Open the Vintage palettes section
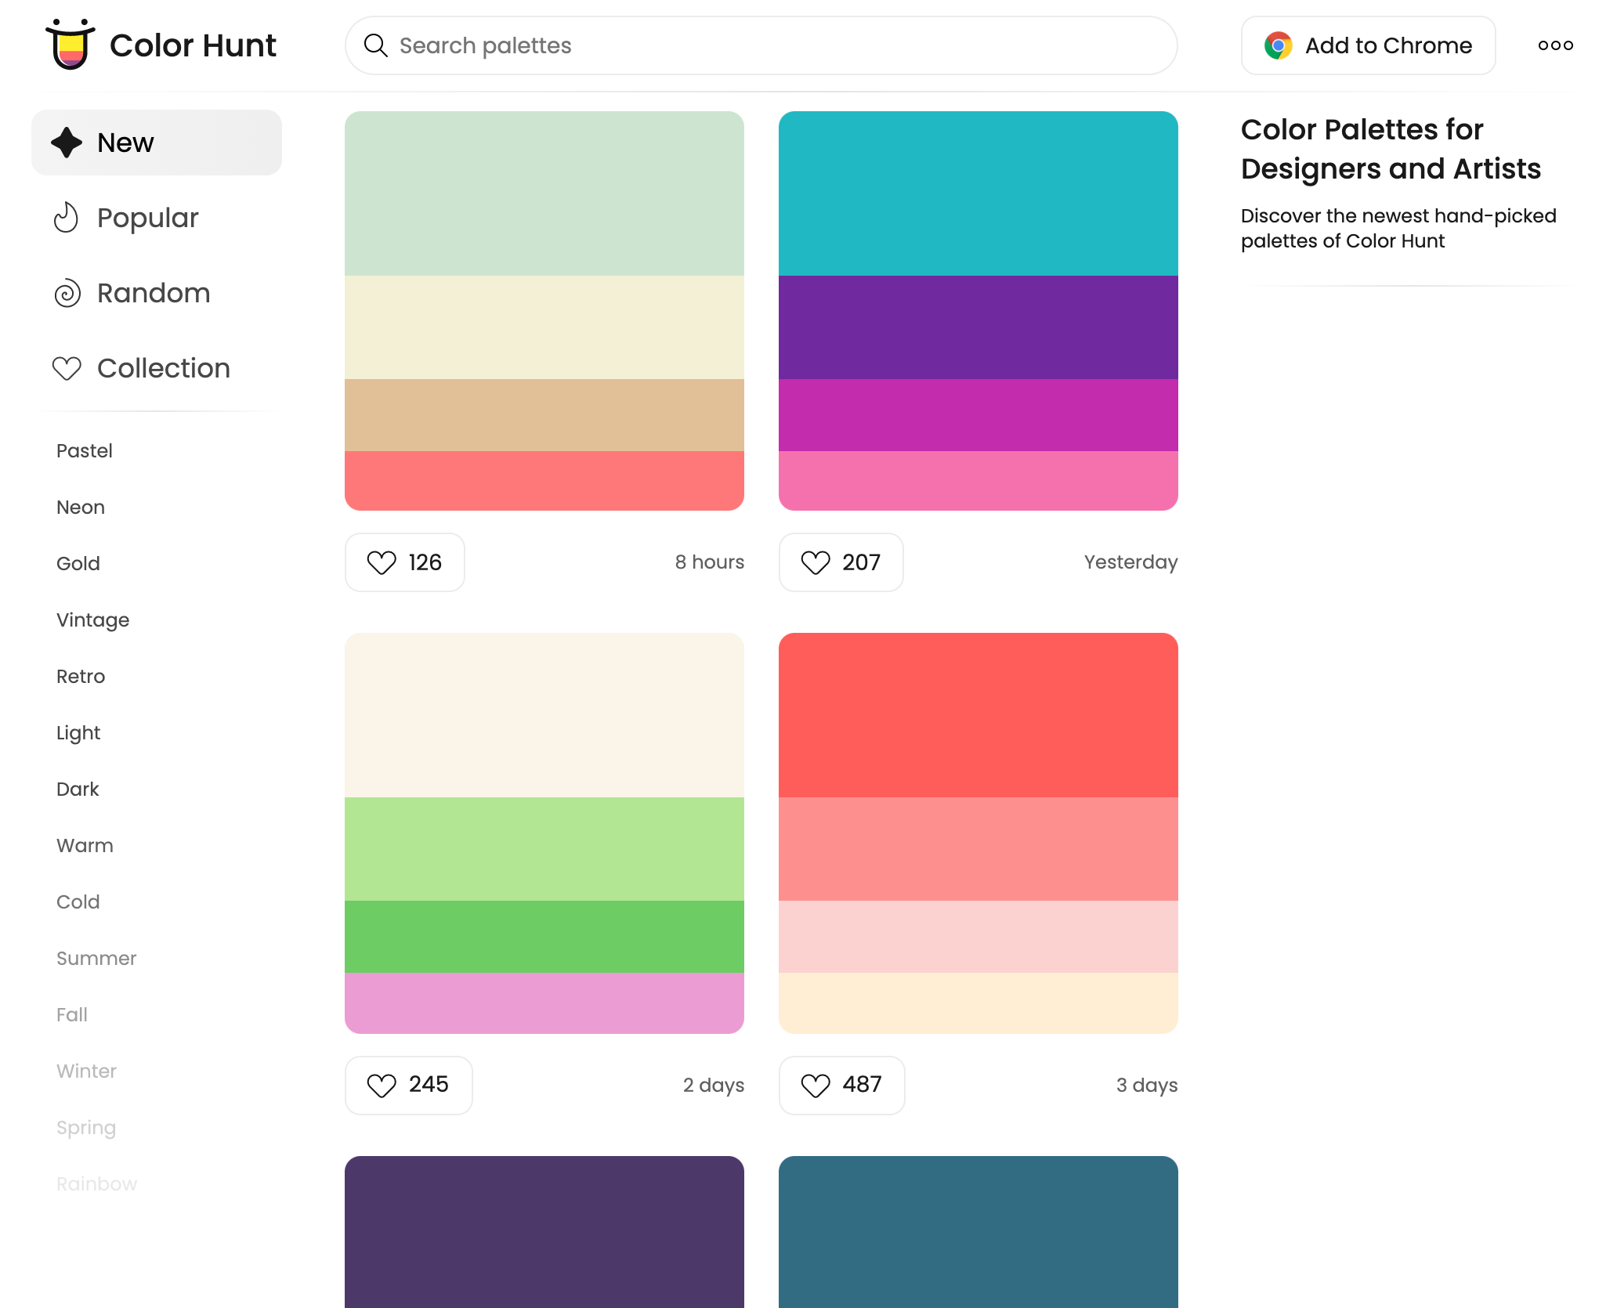The width and height of the screenshot is (1617, 1308). tap(92, 620)
